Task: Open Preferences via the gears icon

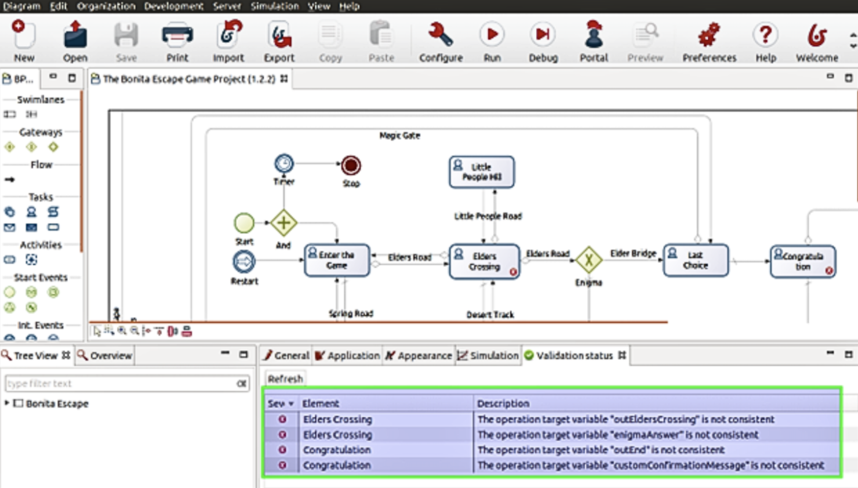Action: tap(709, 35)
